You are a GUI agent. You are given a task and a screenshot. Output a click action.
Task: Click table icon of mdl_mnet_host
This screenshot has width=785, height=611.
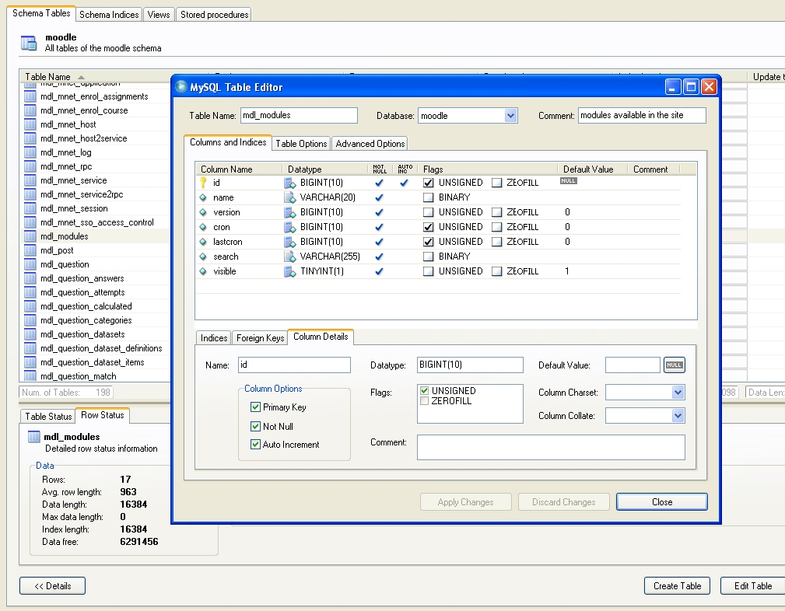(x=30, y=124)
